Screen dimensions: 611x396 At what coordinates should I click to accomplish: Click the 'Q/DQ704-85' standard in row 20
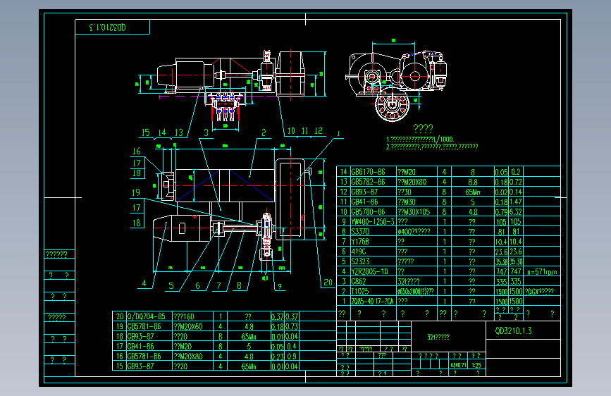coord(146,316)
